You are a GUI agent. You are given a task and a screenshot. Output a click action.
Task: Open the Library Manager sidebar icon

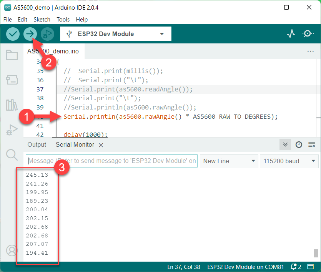click(12, 105)
